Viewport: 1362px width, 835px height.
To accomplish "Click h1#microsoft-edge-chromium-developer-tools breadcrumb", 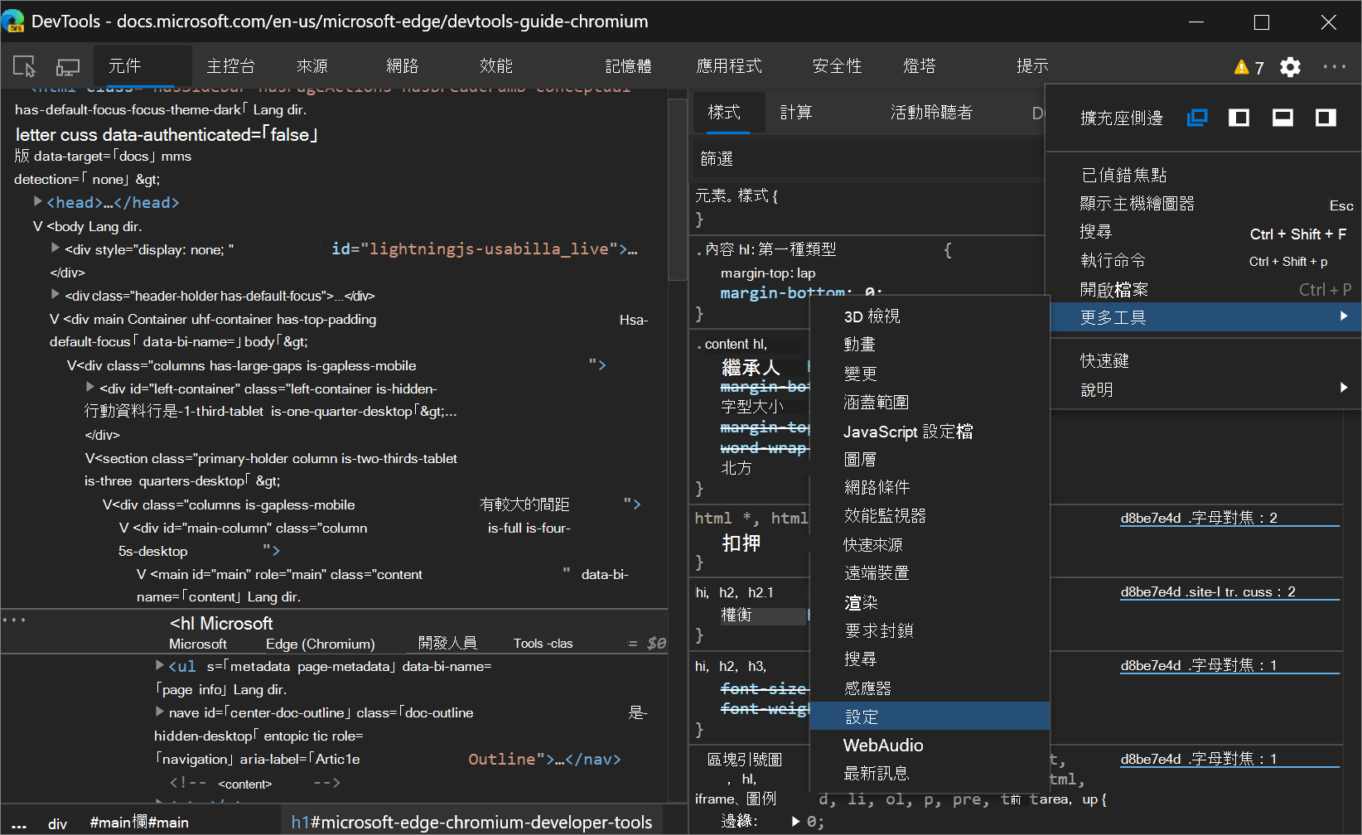I will 471,823.
